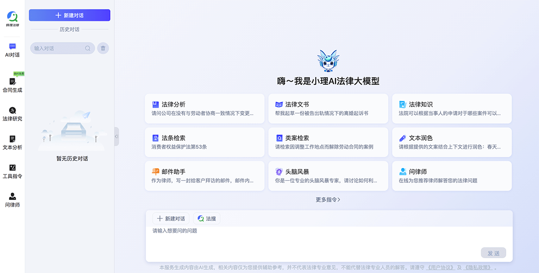Click the trash icon next to history search

click(103, 48)
